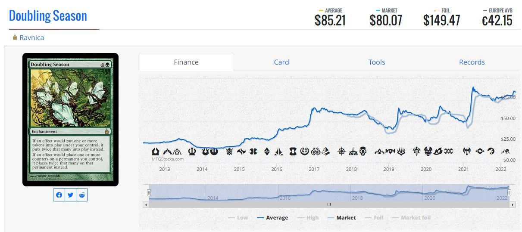This screenshot has width=522, height=232.
Task: Toggle the Market series in legend
Action: pyautogui.click(x=341, y=218)
